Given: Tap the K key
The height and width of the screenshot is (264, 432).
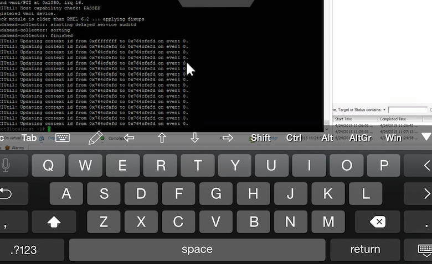Looking at the screenshot, I should pyautogui.click(x=328, y=193).
